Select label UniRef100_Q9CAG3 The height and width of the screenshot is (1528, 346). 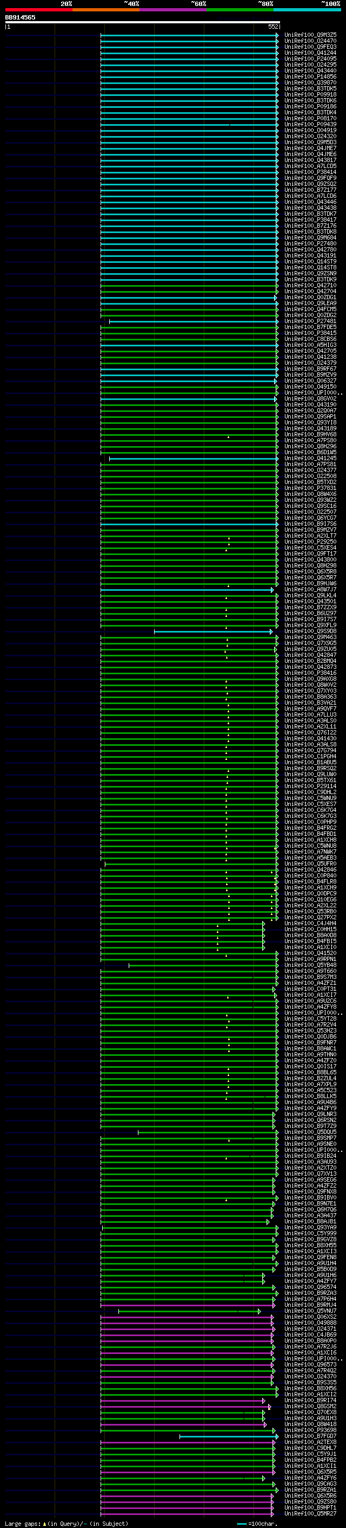[x=310, y=1484]
